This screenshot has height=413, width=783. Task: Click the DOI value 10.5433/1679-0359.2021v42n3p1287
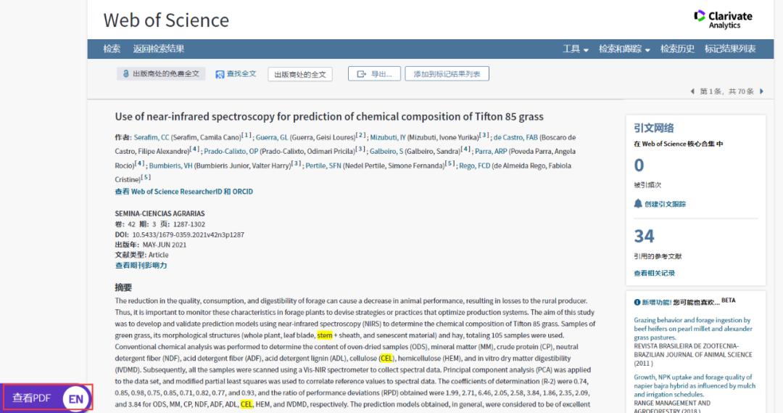188,234
